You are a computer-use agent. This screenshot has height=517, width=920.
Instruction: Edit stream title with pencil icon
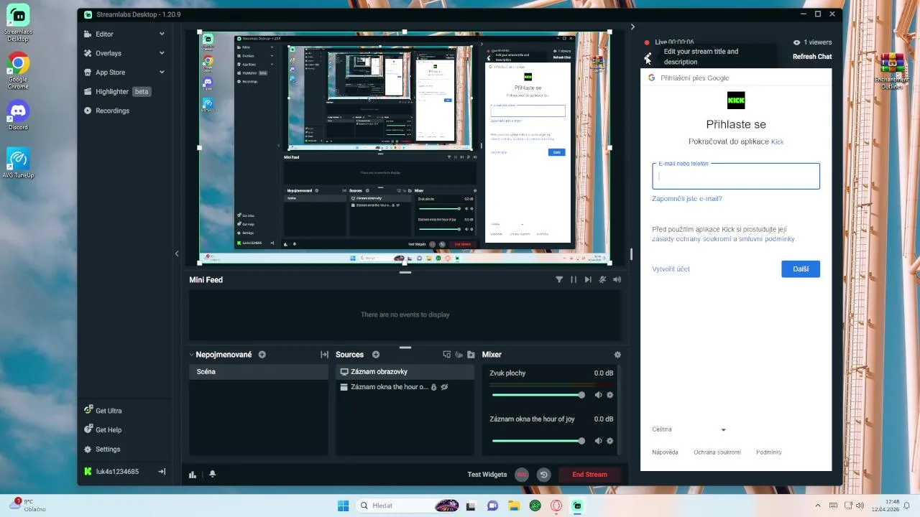[x=648, y=57]
